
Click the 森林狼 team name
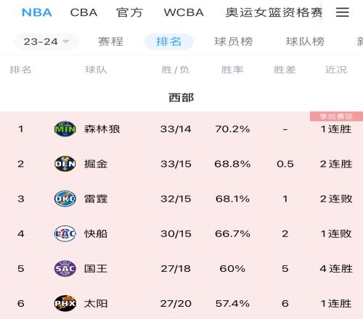[x=102, y=129]
